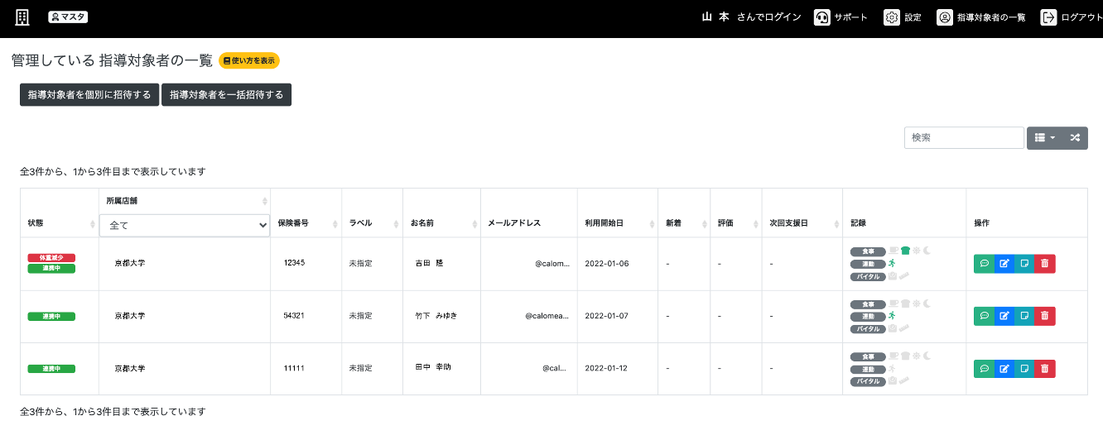Click 指導対象者を個別に招待する button
Screen dimensions: 1103x435
[x=89, y=95]
